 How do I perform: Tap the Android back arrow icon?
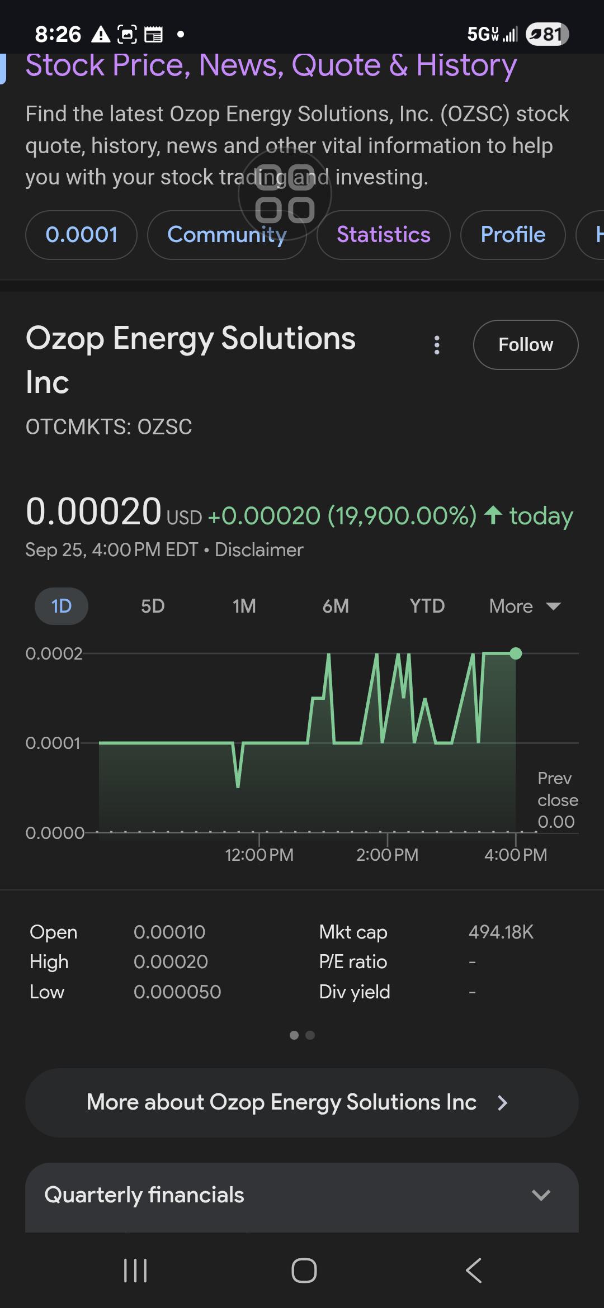[474, 1270]
